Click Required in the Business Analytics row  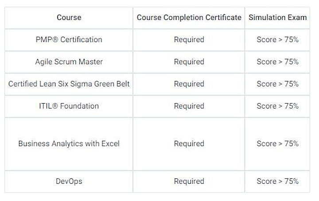click(189, 144)
